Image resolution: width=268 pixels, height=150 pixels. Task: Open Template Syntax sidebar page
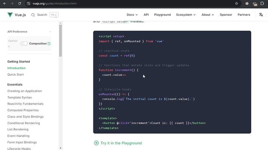tap(20, 97)
